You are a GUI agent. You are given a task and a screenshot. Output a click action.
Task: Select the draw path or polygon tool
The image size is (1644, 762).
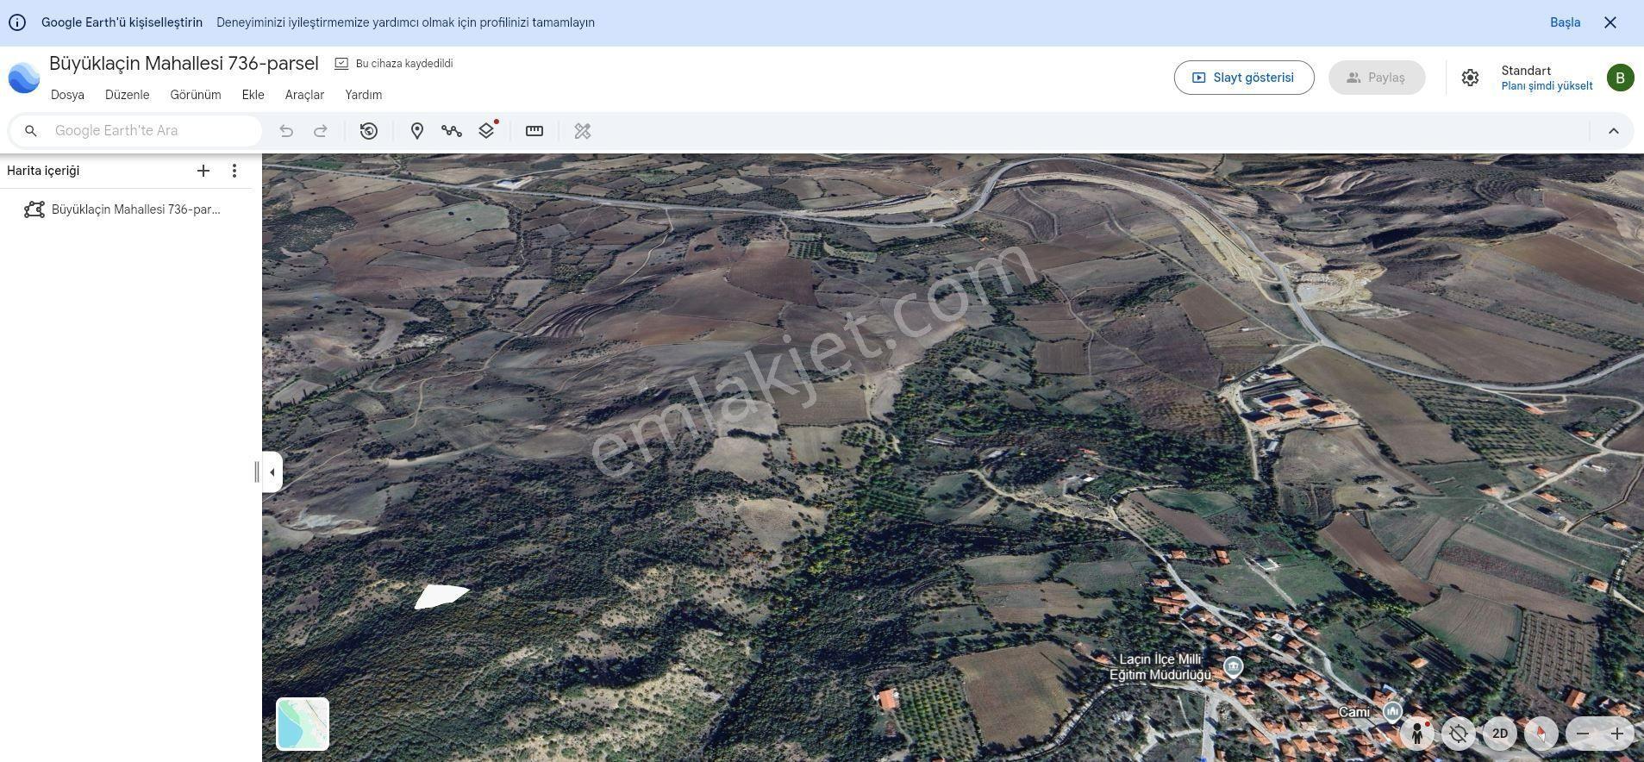click(x=452, y=131)
